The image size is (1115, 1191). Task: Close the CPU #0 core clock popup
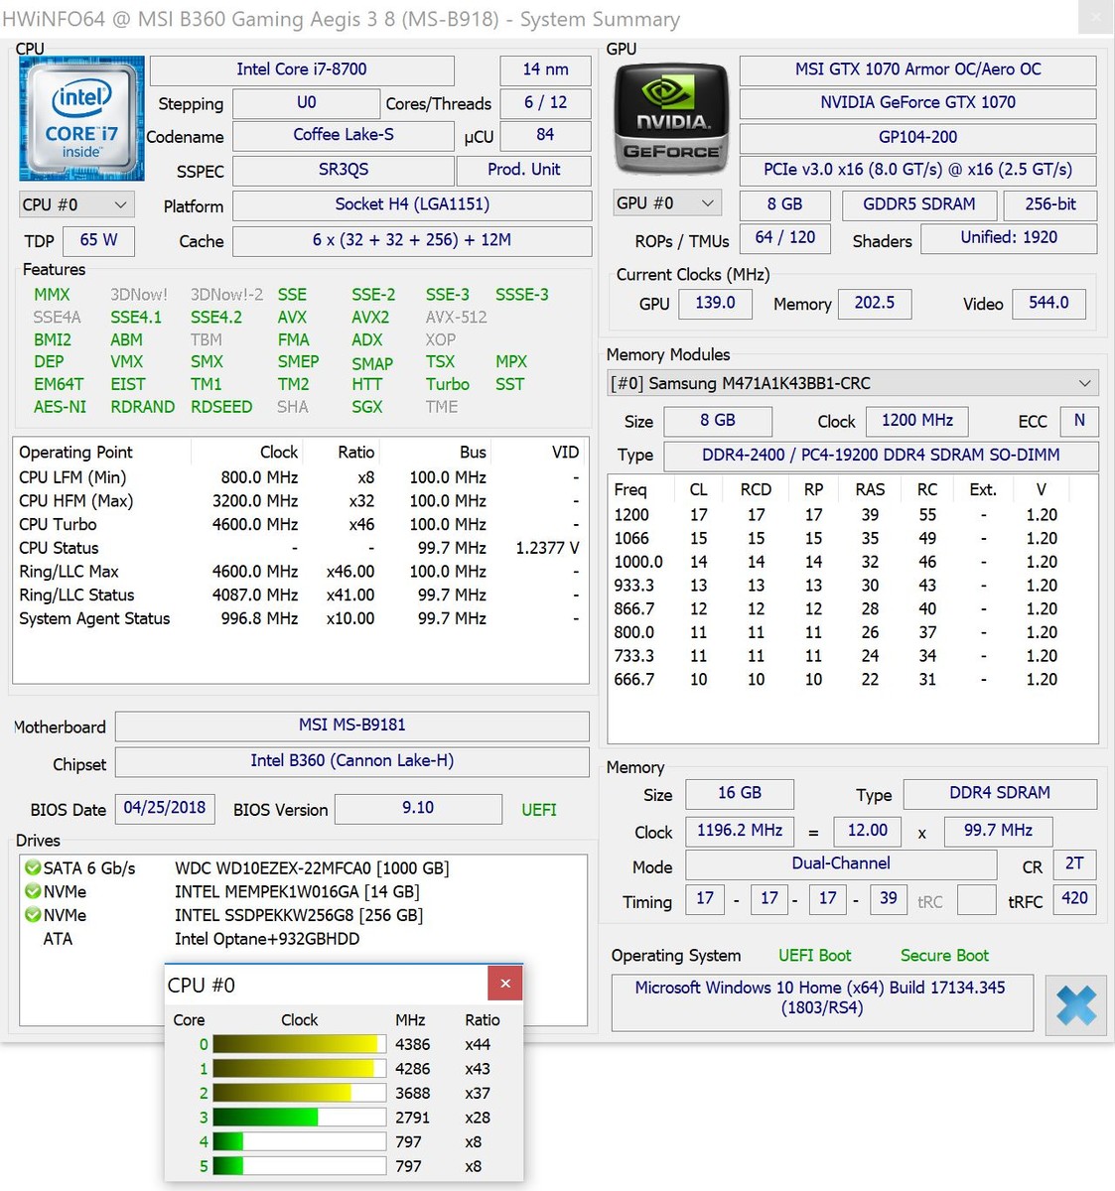point(505,984)
